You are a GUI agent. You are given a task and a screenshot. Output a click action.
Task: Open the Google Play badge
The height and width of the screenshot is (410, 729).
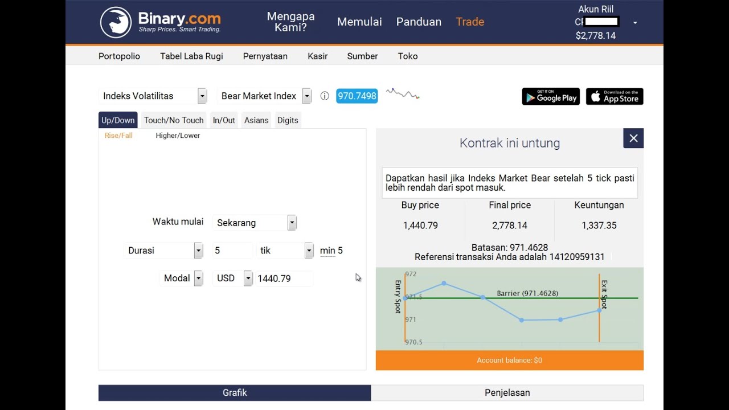tap(551, 97)
